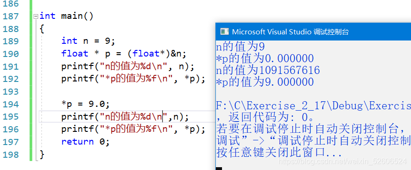Select line number 187
Screen dimensions: 411x170
point(10,16)
